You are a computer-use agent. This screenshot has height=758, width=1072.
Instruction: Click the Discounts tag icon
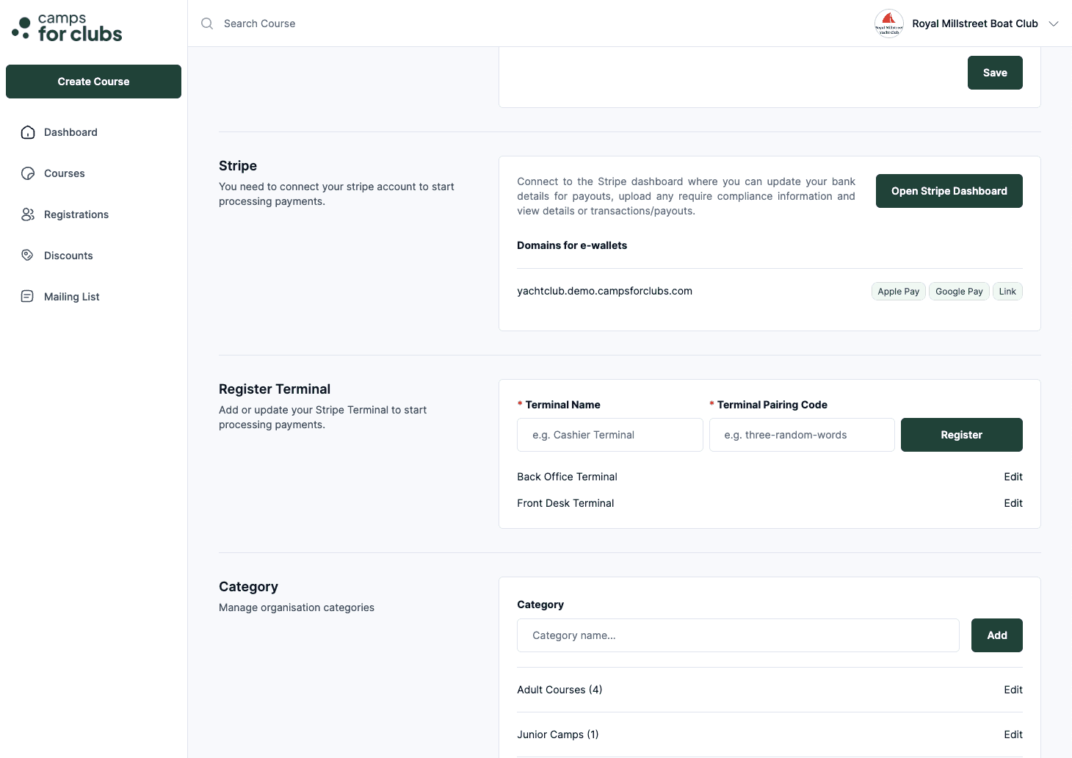(x=28, y=256)
